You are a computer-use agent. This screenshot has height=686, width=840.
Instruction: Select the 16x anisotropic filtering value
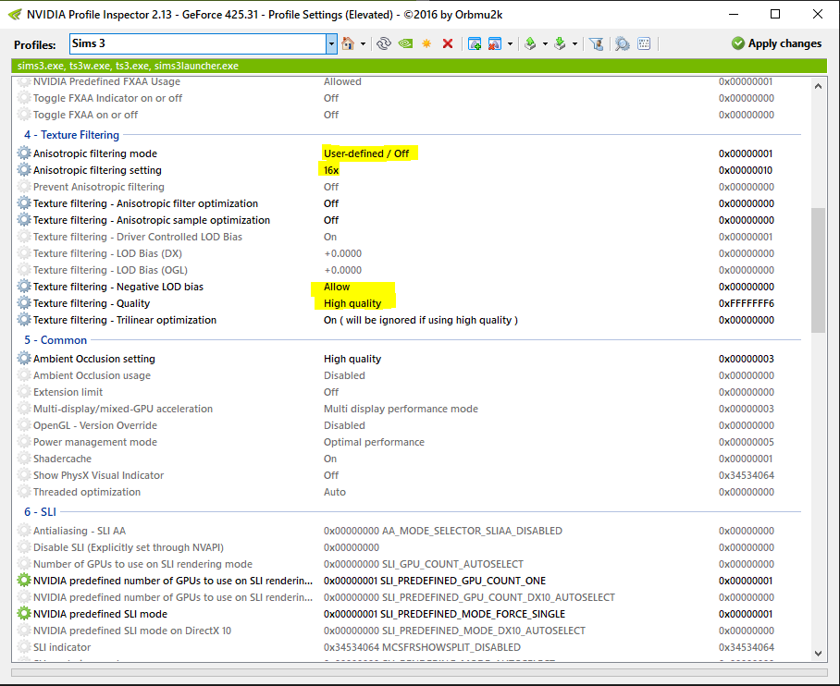331,170
